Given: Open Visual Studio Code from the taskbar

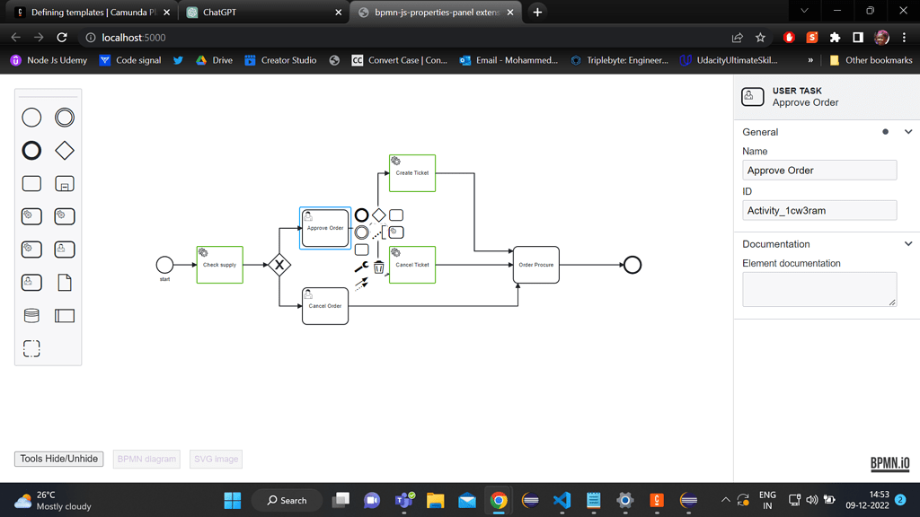Looking at the screenshot, I should point(562,500).
